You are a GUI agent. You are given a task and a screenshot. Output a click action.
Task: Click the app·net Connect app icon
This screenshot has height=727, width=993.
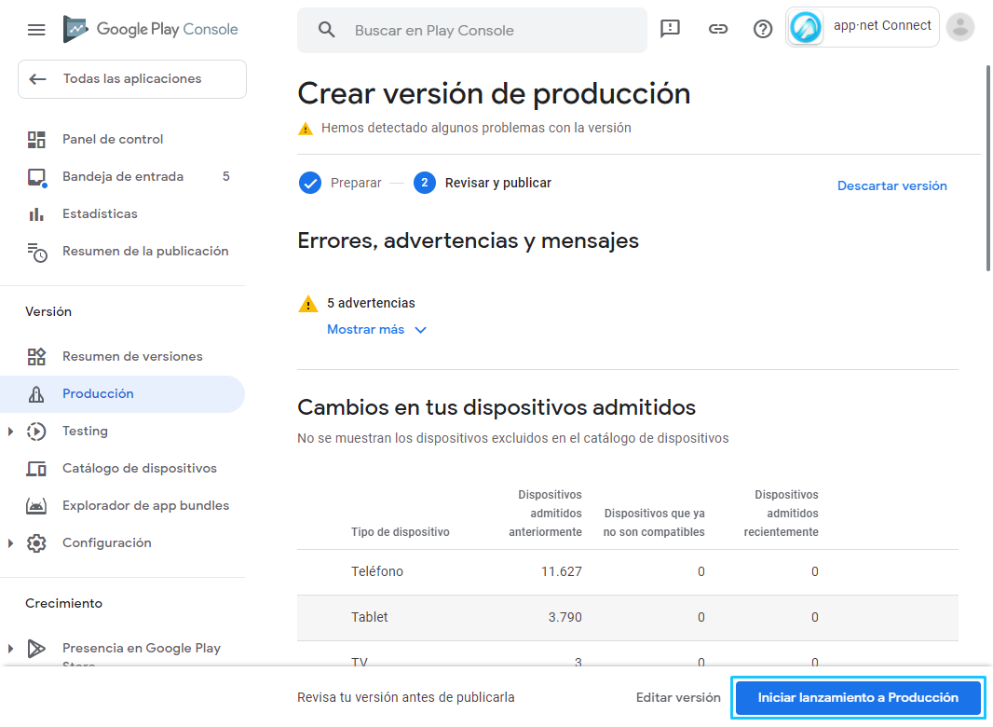click(806, 28)
